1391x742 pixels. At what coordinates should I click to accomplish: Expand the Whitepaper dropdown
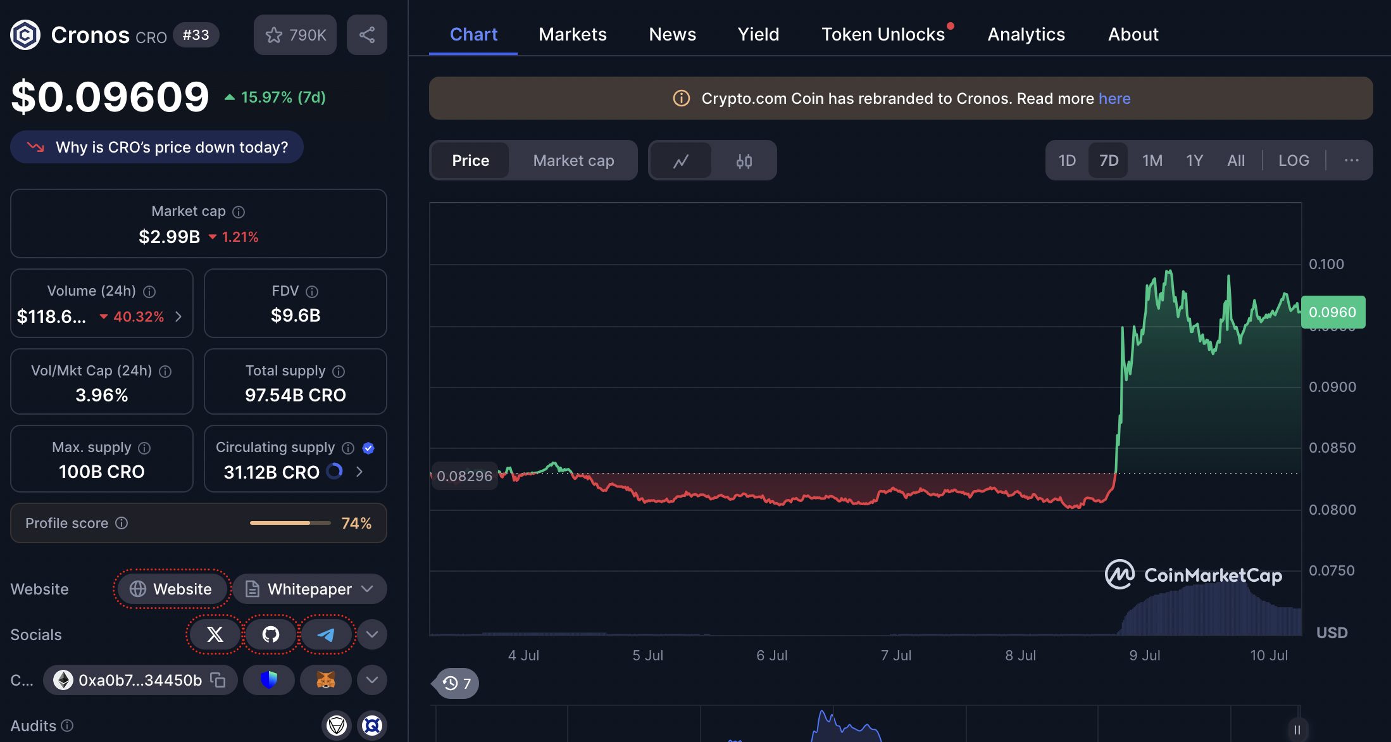coord(309,589)
